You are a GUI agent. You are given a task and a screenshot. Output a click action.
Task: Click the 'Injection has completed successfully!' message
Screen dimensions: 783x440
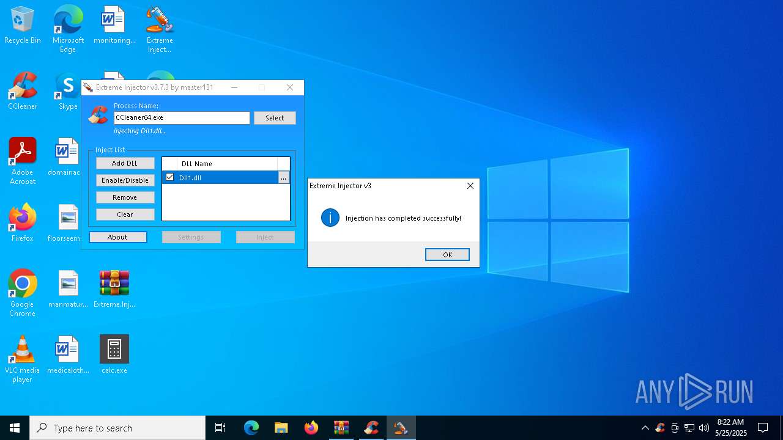[403, 218]
